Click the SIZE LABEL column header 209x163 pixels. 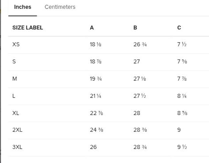[28, 28]
